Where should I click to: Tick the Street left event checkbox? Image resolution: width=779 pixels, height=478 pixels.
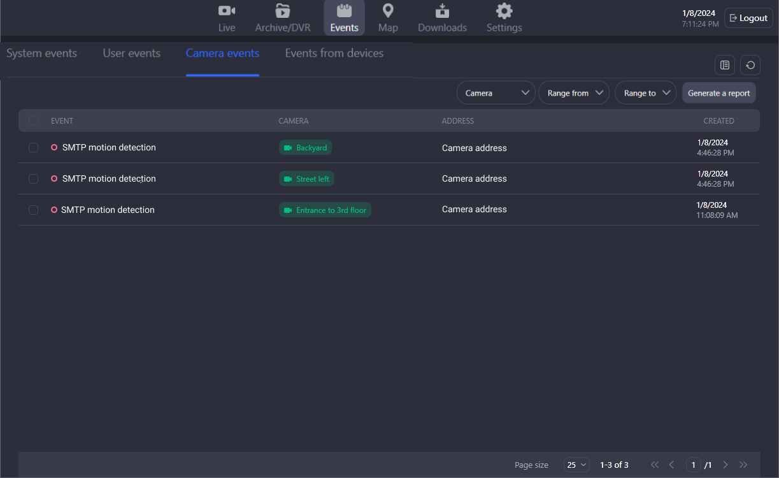pos(34,179)
